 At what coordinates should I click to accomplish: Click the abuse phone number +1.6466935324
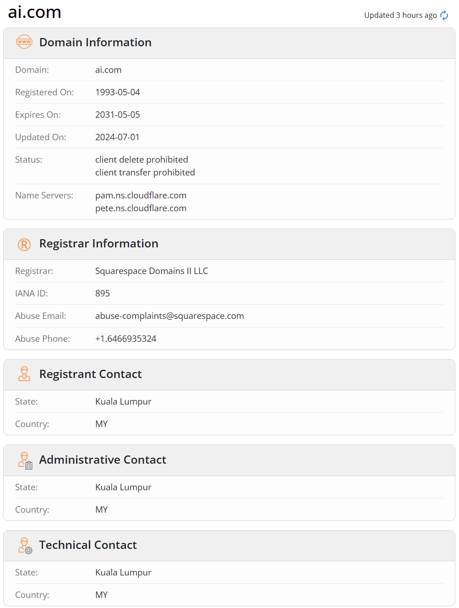(126, 339)
